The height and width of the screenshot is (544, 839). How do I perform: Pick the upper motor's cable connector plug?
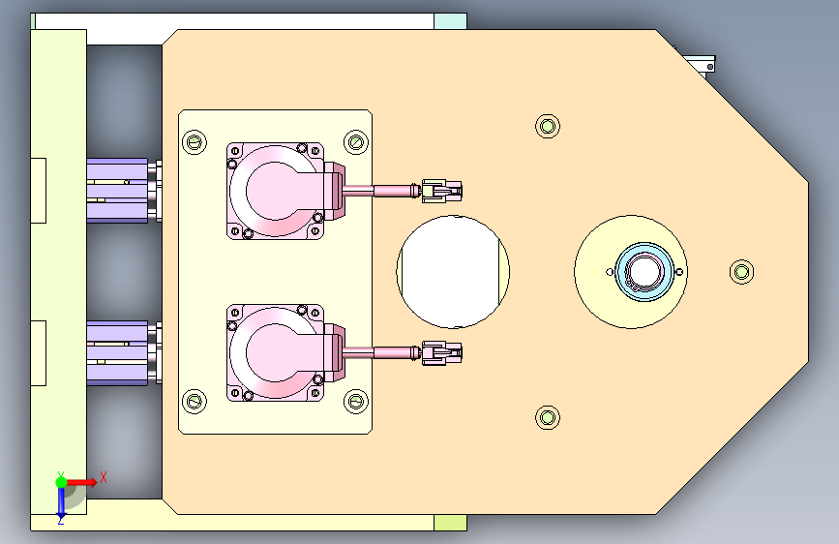tap(441, 191)
